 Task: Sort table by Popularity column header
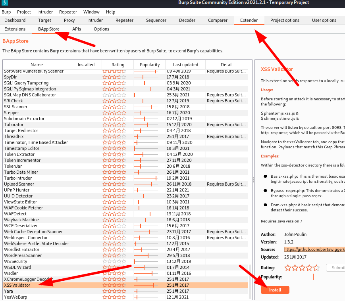coord(150,65)
